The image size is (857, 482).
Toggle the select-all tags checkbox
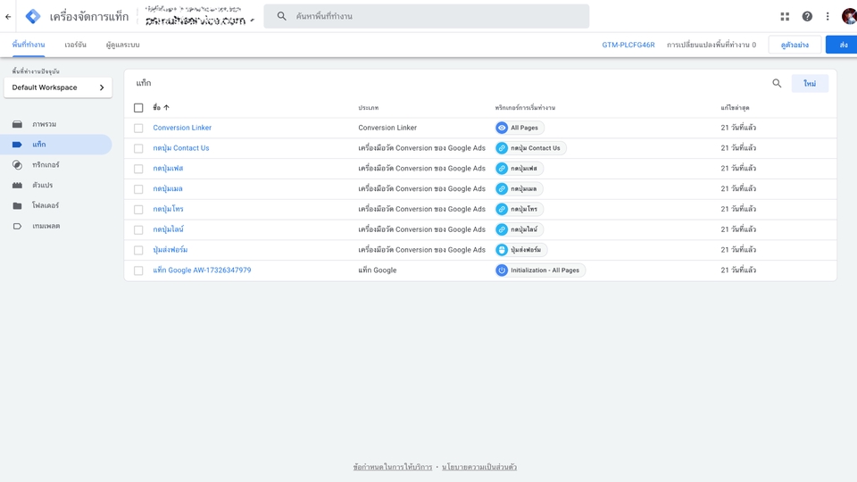click(x=138, y=108)
